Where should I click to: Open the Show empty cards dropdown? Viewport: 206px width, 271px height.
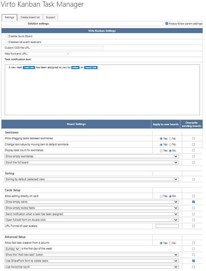92,202
